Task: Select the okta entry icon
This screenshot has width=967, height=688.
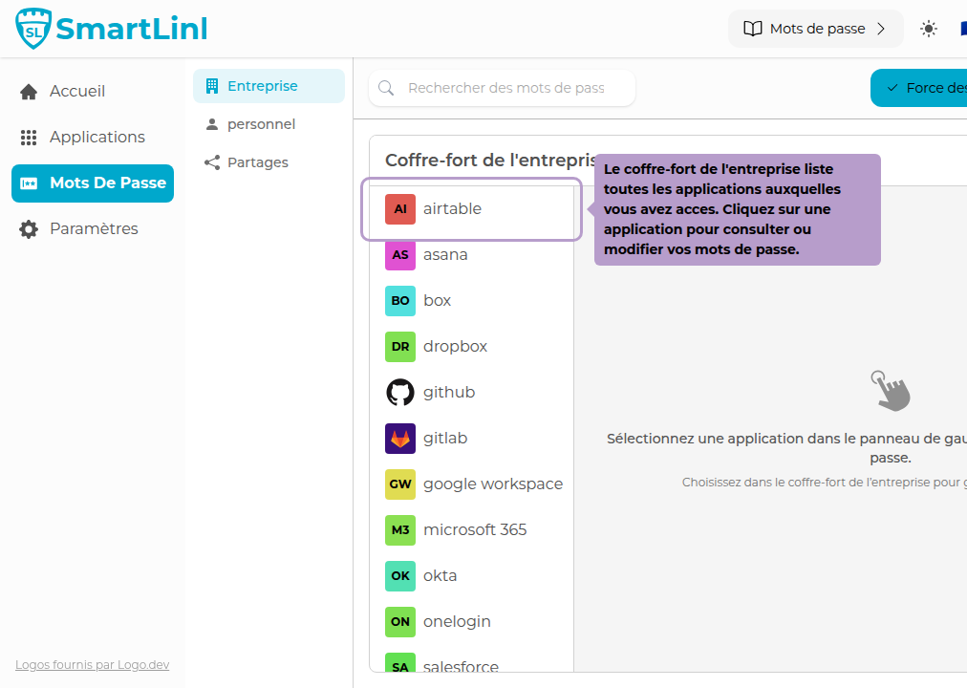Action: click(x=399, y=575)
